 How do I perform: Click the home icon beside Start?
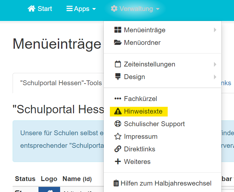pos(31,9)
